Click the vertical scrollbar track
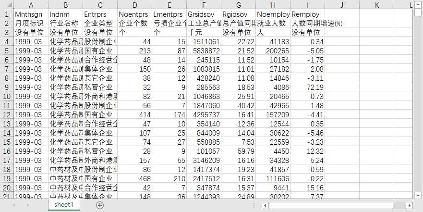 point(418,103)
